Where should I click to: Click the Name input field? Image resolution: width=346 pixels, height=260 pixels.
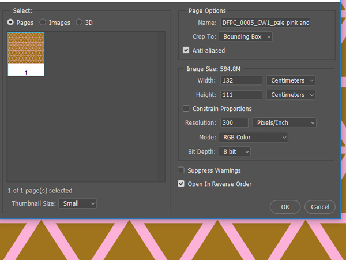[266, 23]
